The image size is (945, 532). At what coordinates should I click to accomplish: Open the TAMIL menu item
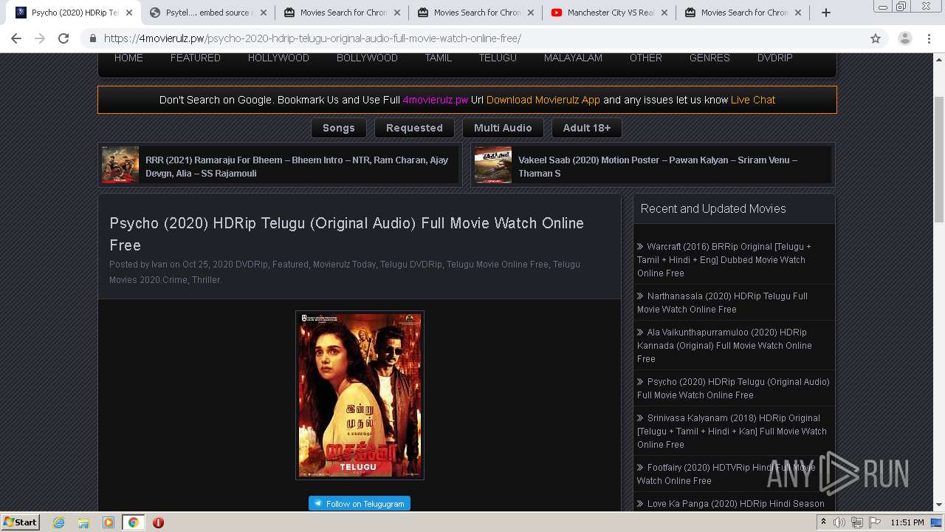click(x=438, y=58)
